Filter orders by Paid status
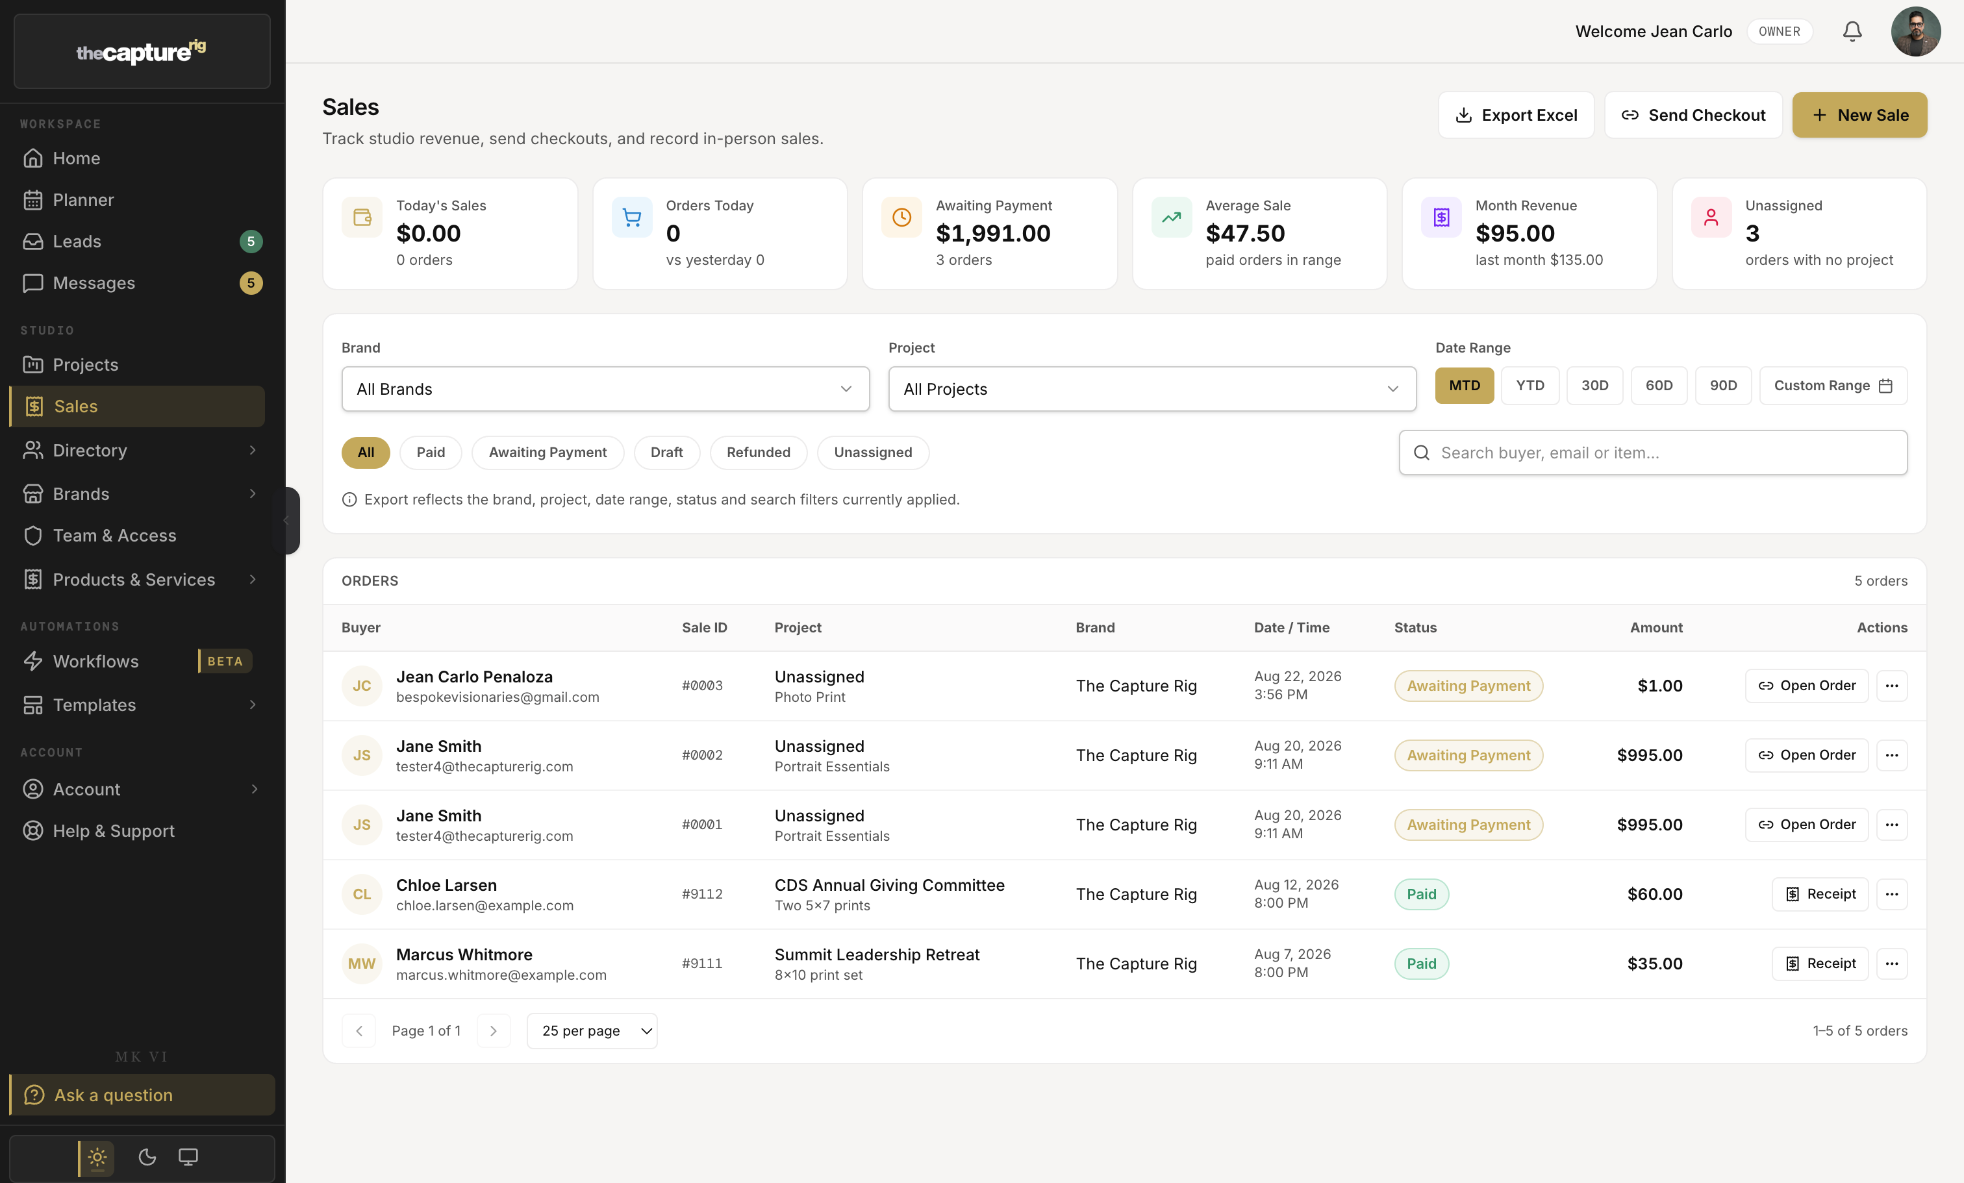 [x=431, y=452]
